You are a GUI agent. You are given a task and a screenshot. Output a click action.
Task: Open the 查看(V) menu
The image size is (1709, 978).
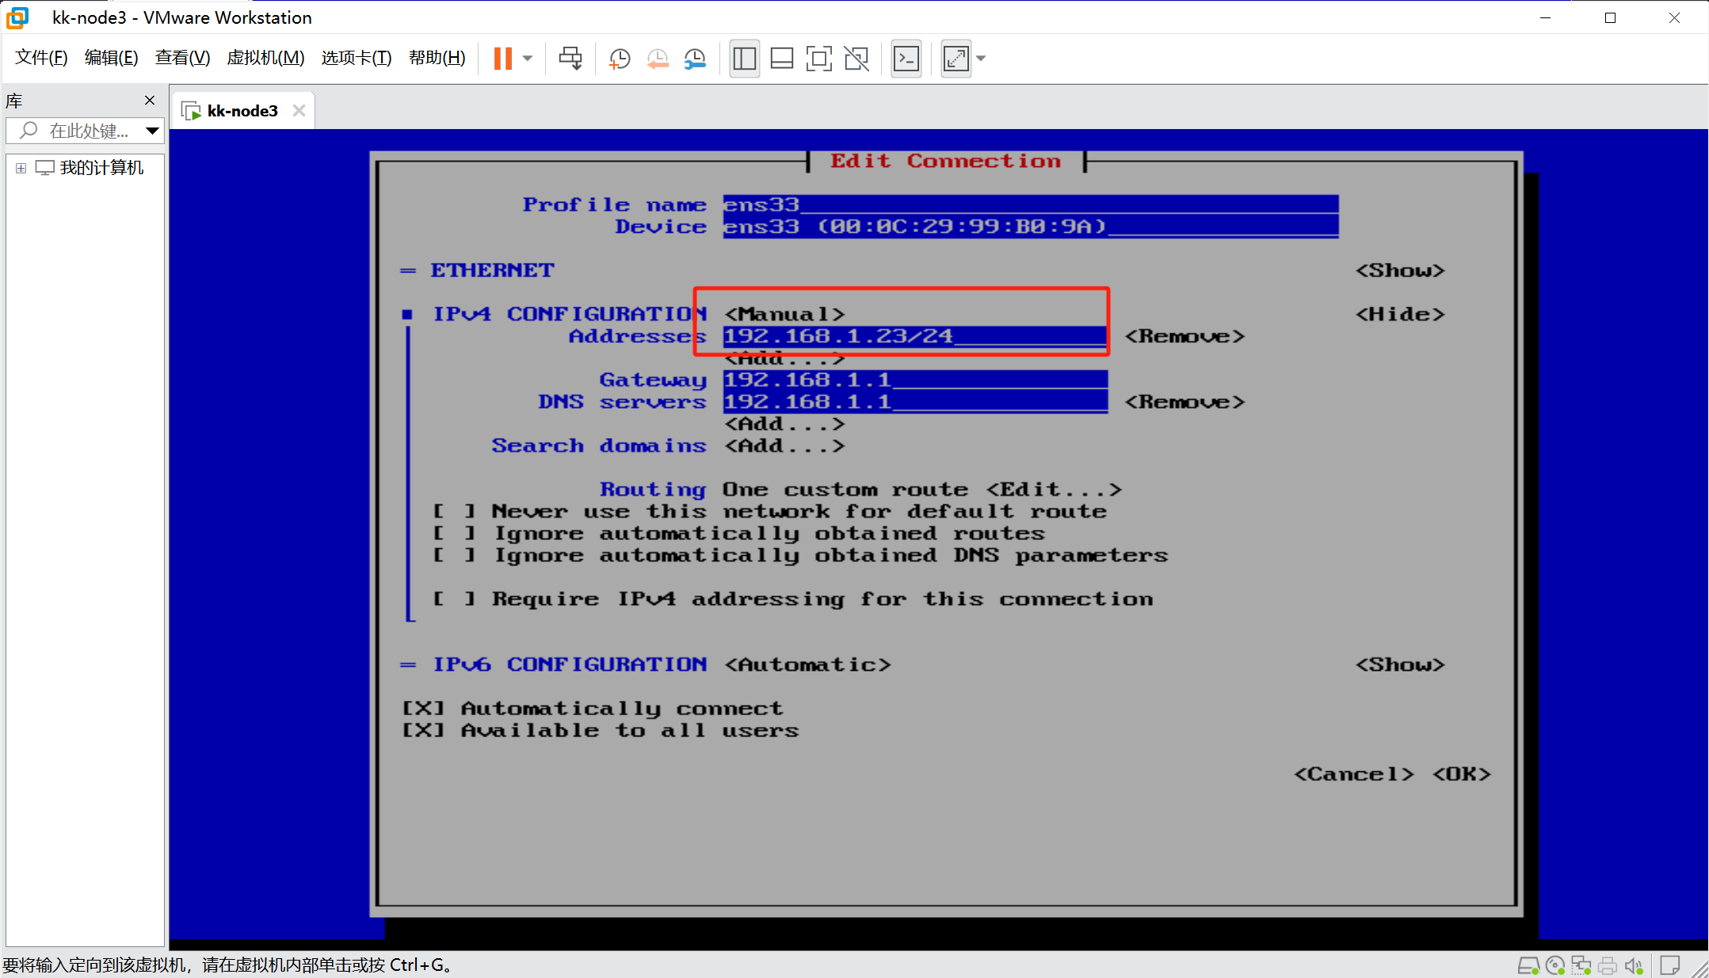click(182, 58)
